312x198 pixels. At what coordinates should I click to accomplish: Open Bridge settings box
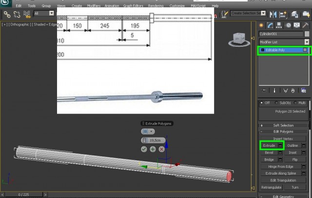click(x=280, y=159)
